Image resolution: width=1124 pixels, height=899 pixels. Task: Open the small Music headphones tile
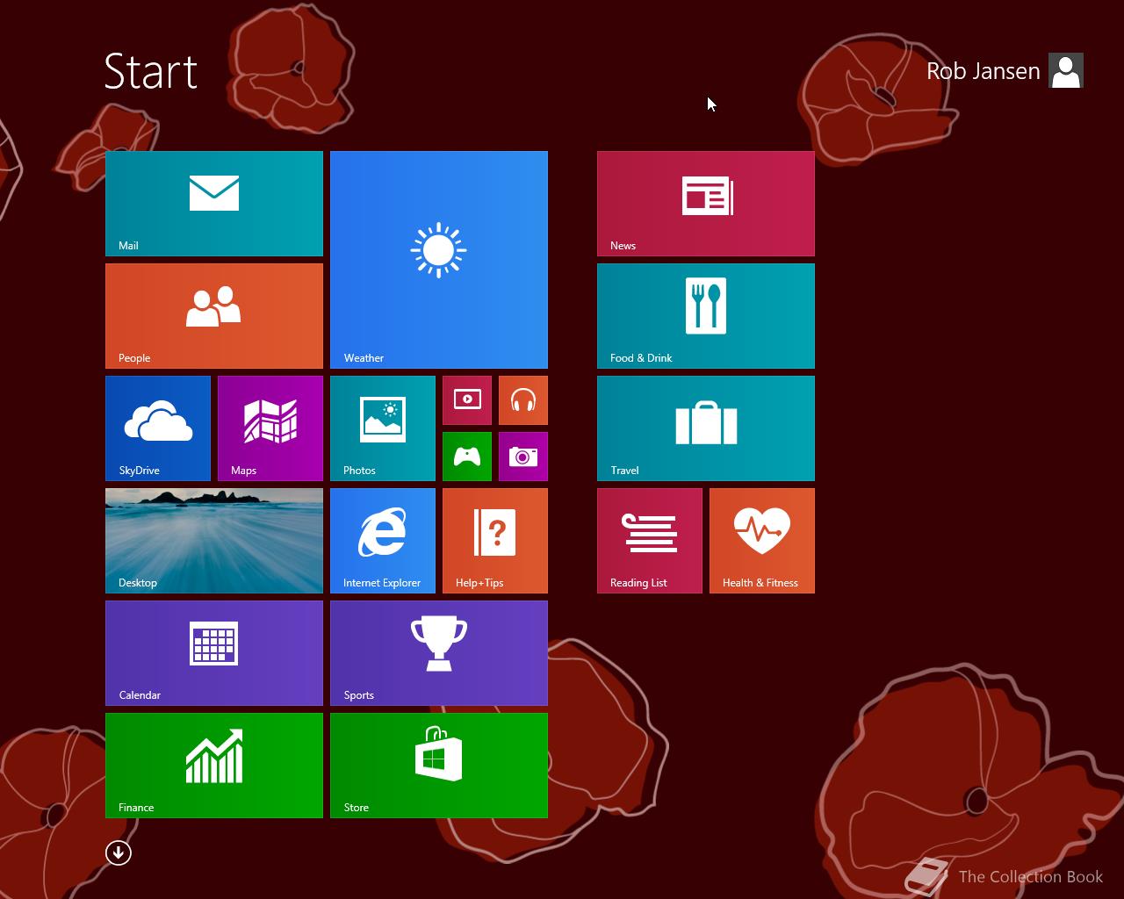(x=523, y=400)
